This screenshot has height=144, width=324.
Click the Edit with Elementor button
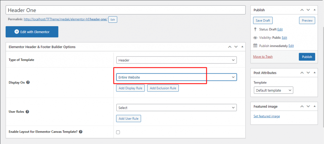pyautogui.click(x=32, y=32)
